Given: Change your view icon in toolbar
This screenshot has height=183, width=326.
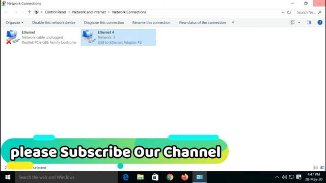Looking at the screenshot, I should click(x=293, y=22).
